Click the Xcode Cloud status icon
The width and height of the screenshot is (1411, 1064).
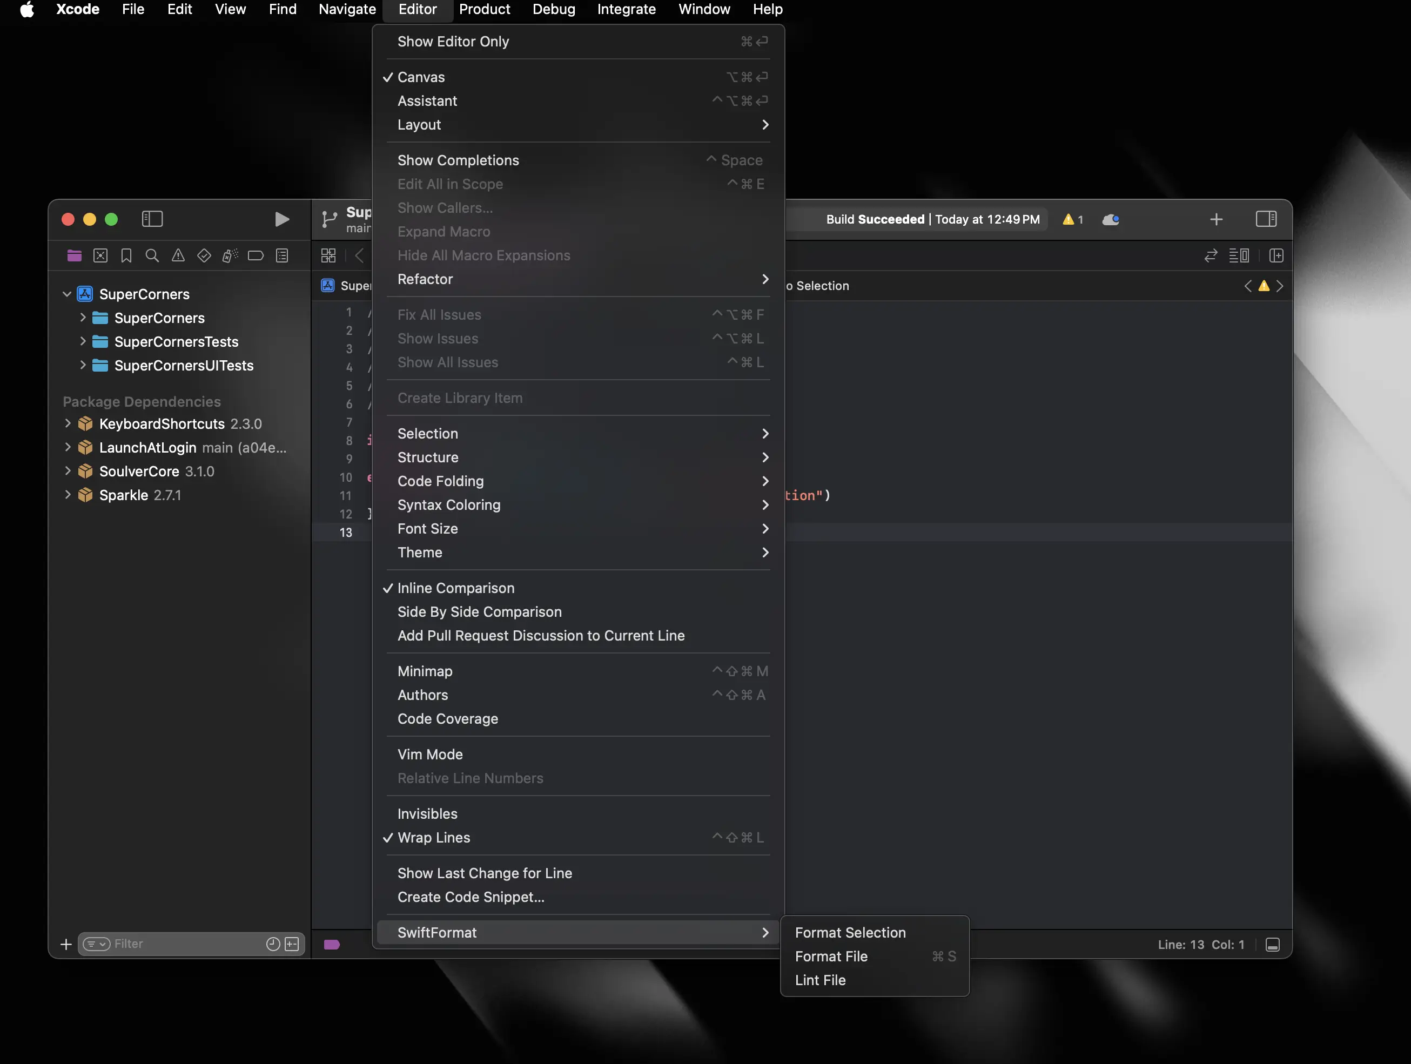pos(1111,219)
